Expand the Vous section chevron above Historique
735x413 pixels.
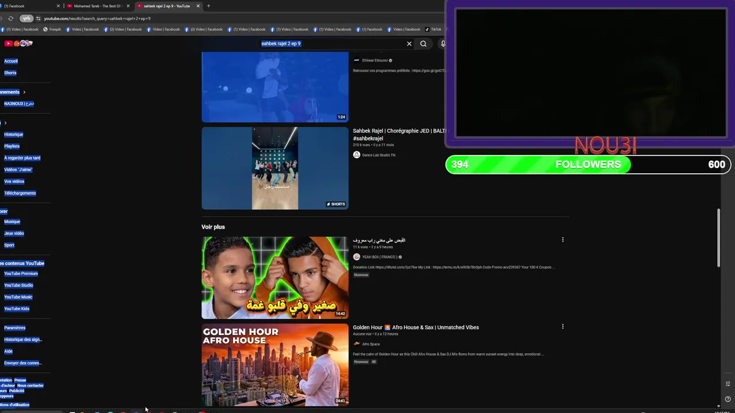point(5,123)
